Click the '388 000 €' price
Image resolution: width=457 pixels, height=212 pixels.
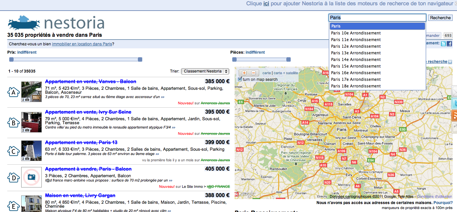217,195
